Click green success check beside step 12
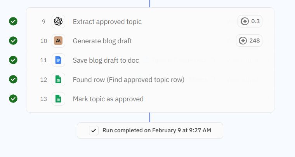This screenshot has width=295, height=157. pos(13,79)
